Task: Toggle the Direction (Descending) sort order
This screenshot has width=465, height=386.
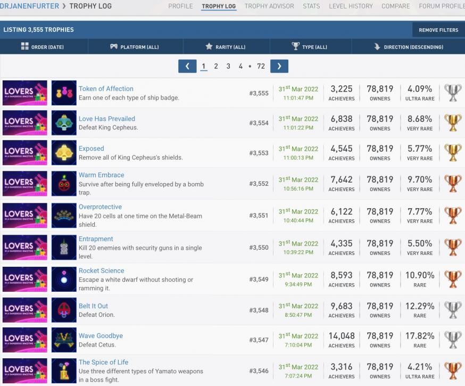Action: (x=409, y=47)
